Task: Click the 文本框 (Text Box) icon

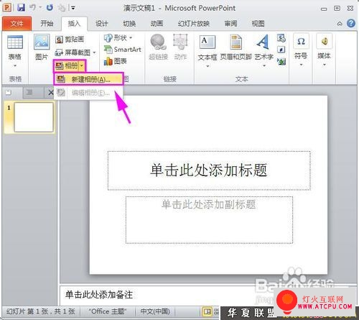Action: 208,42
